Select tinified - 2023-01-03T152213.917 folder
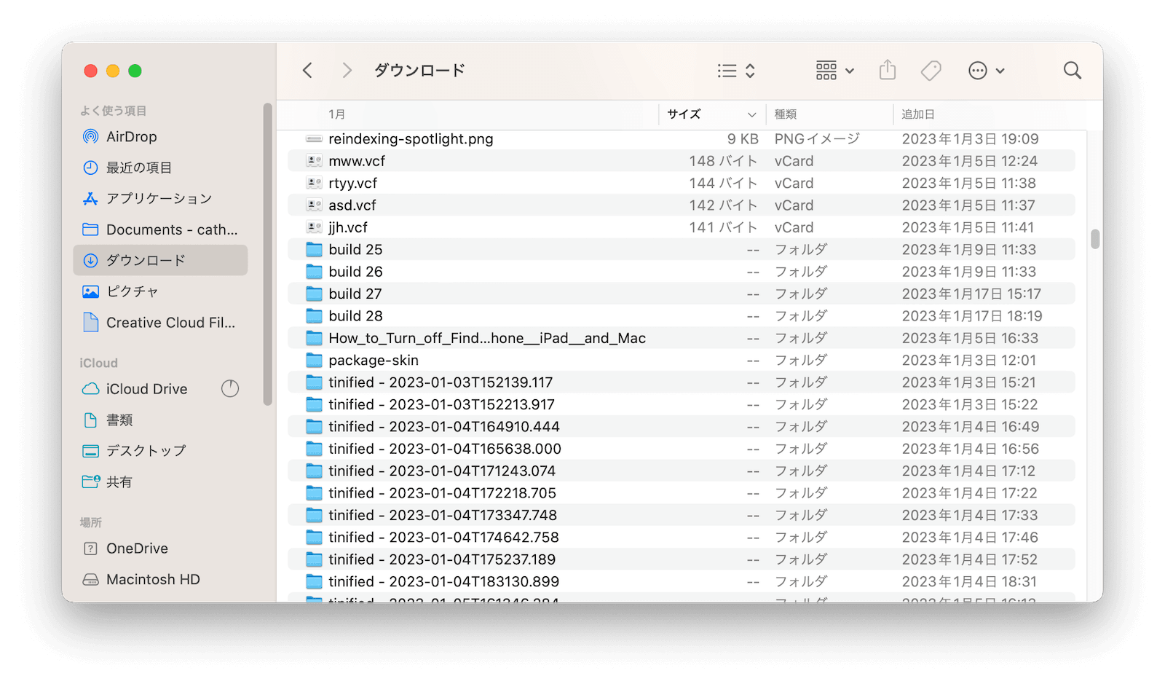Screen dimensions: 1165x684 [681, 404]
